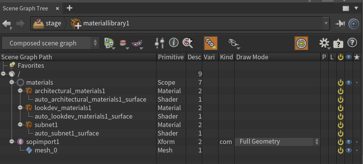
Task: Open the gear settings menu
Action: [324, 43]
